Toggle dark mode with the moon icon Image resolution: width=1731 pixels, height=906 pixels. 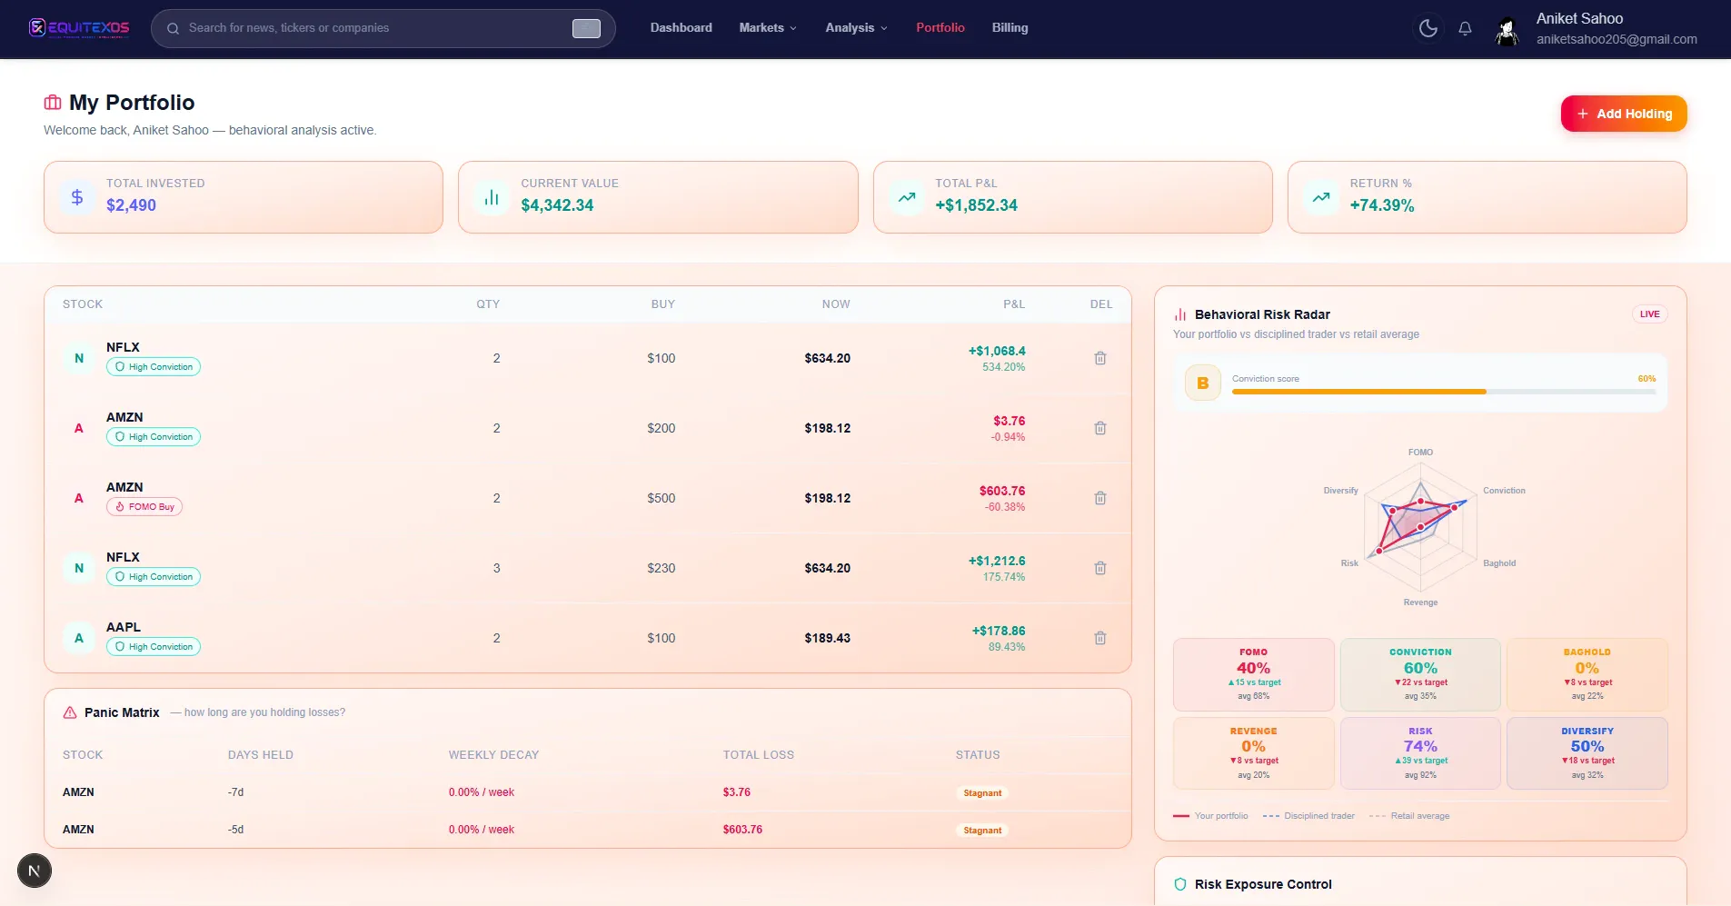coord(1428,28)
